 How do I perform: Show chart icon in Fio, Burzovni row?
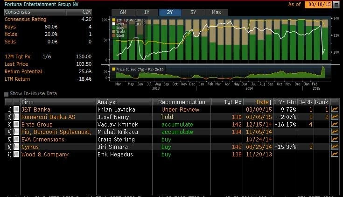pyautogui.click(x=335, y=132)
